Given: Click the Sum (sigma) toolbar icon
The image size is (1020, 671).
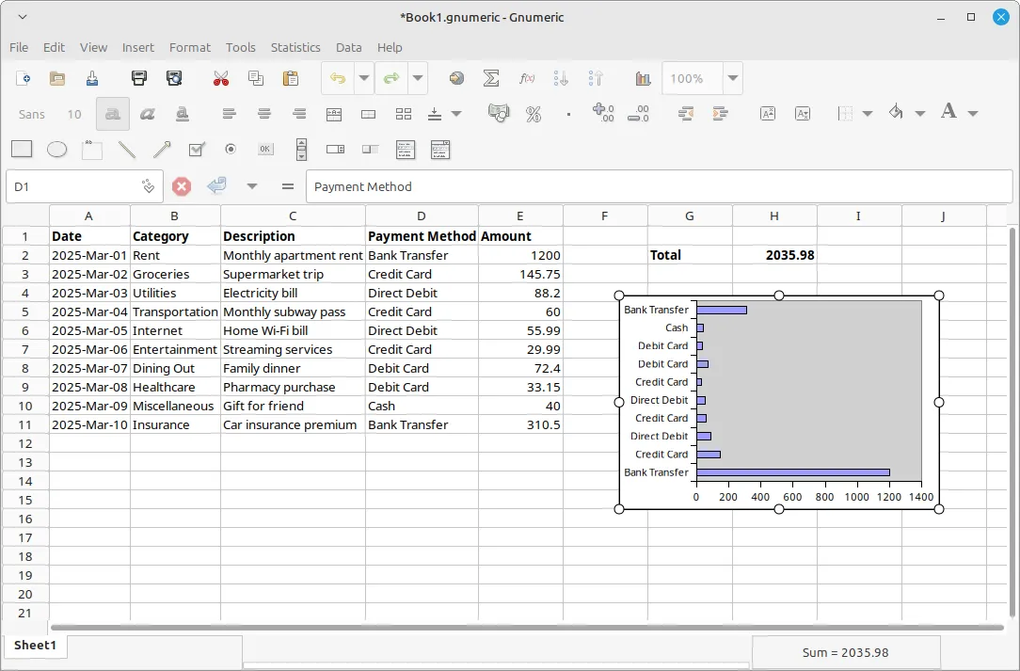Looking at the screenshot, I should (x=491, y=79).
